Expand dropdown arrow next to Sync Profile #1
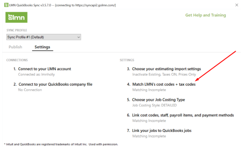 pos(79,37)
